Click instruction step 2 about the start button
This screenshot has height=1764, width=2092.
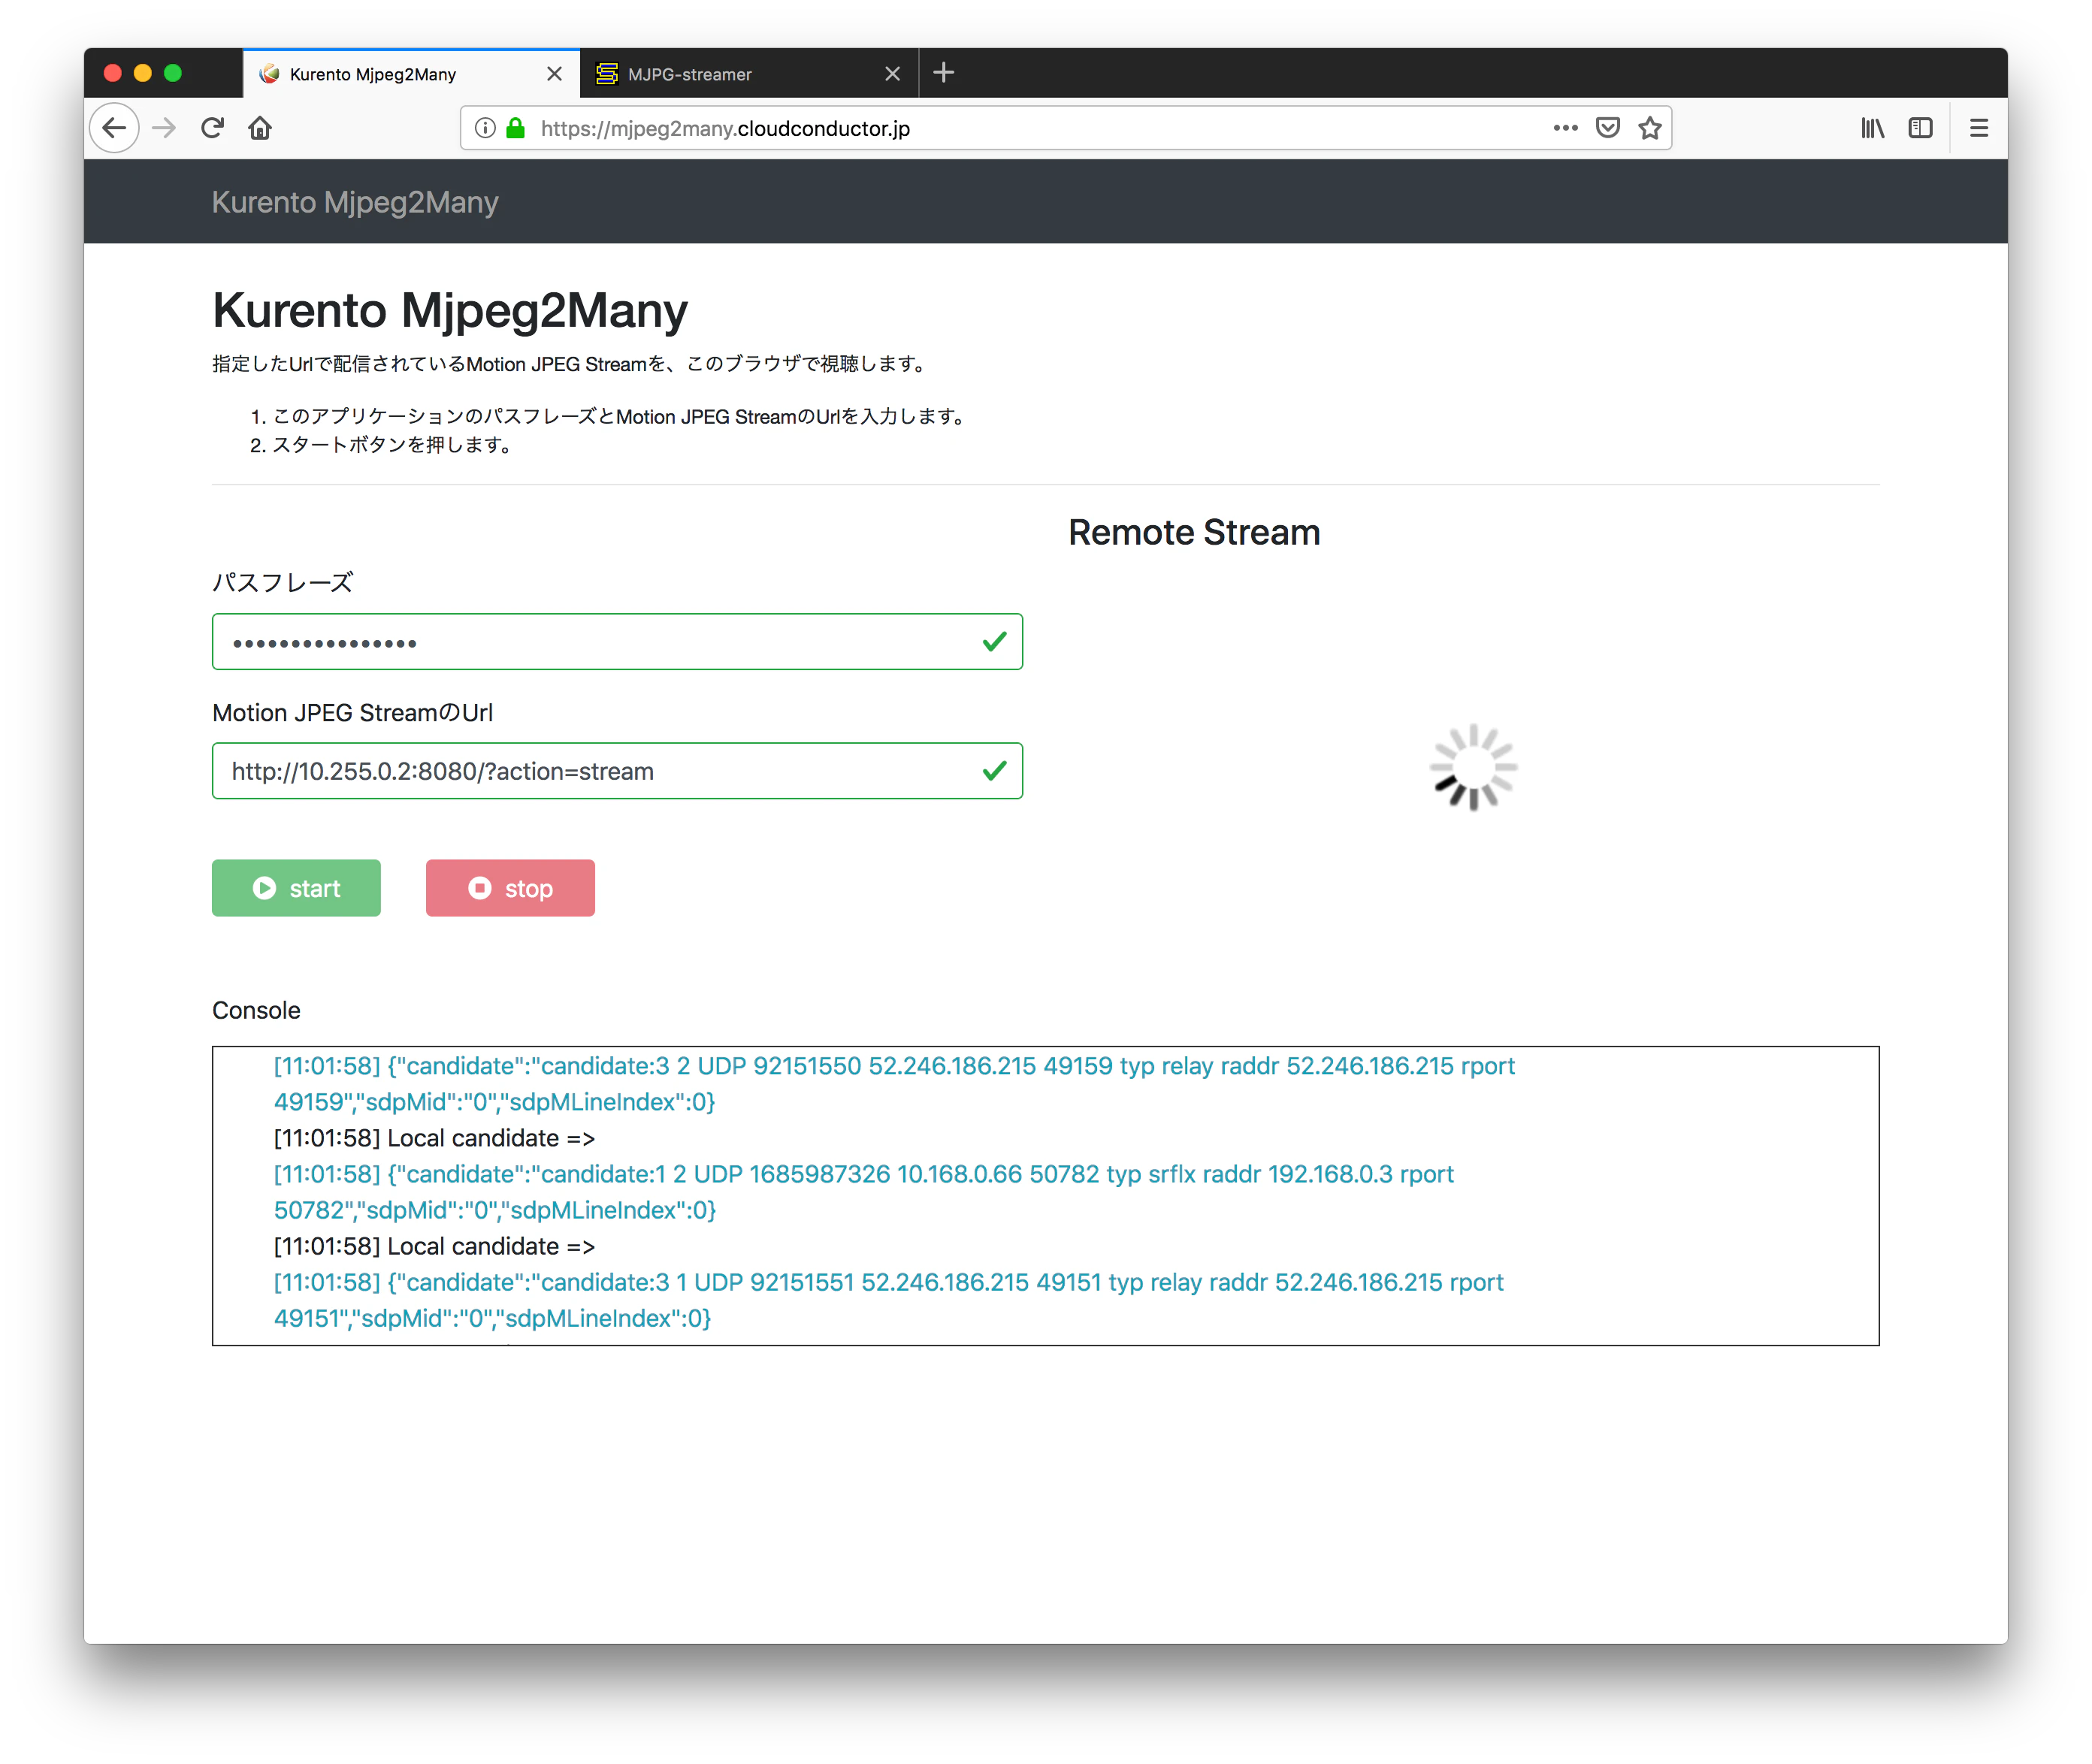pyautogui.click(x=382, y=445)
